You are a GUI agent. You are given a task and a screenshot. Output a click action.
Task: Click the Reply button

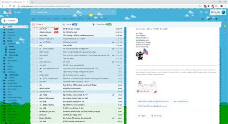(x=142, y=116)
